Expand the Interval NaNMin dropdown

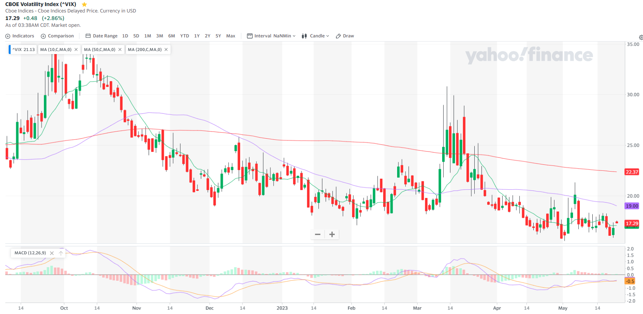[271, 36]
